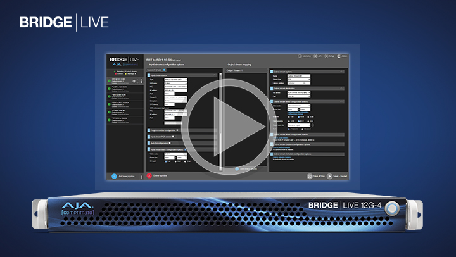Click the edit name link beside the title
Viewport: 456px width, 257px height.
click(x=176, y=60)
